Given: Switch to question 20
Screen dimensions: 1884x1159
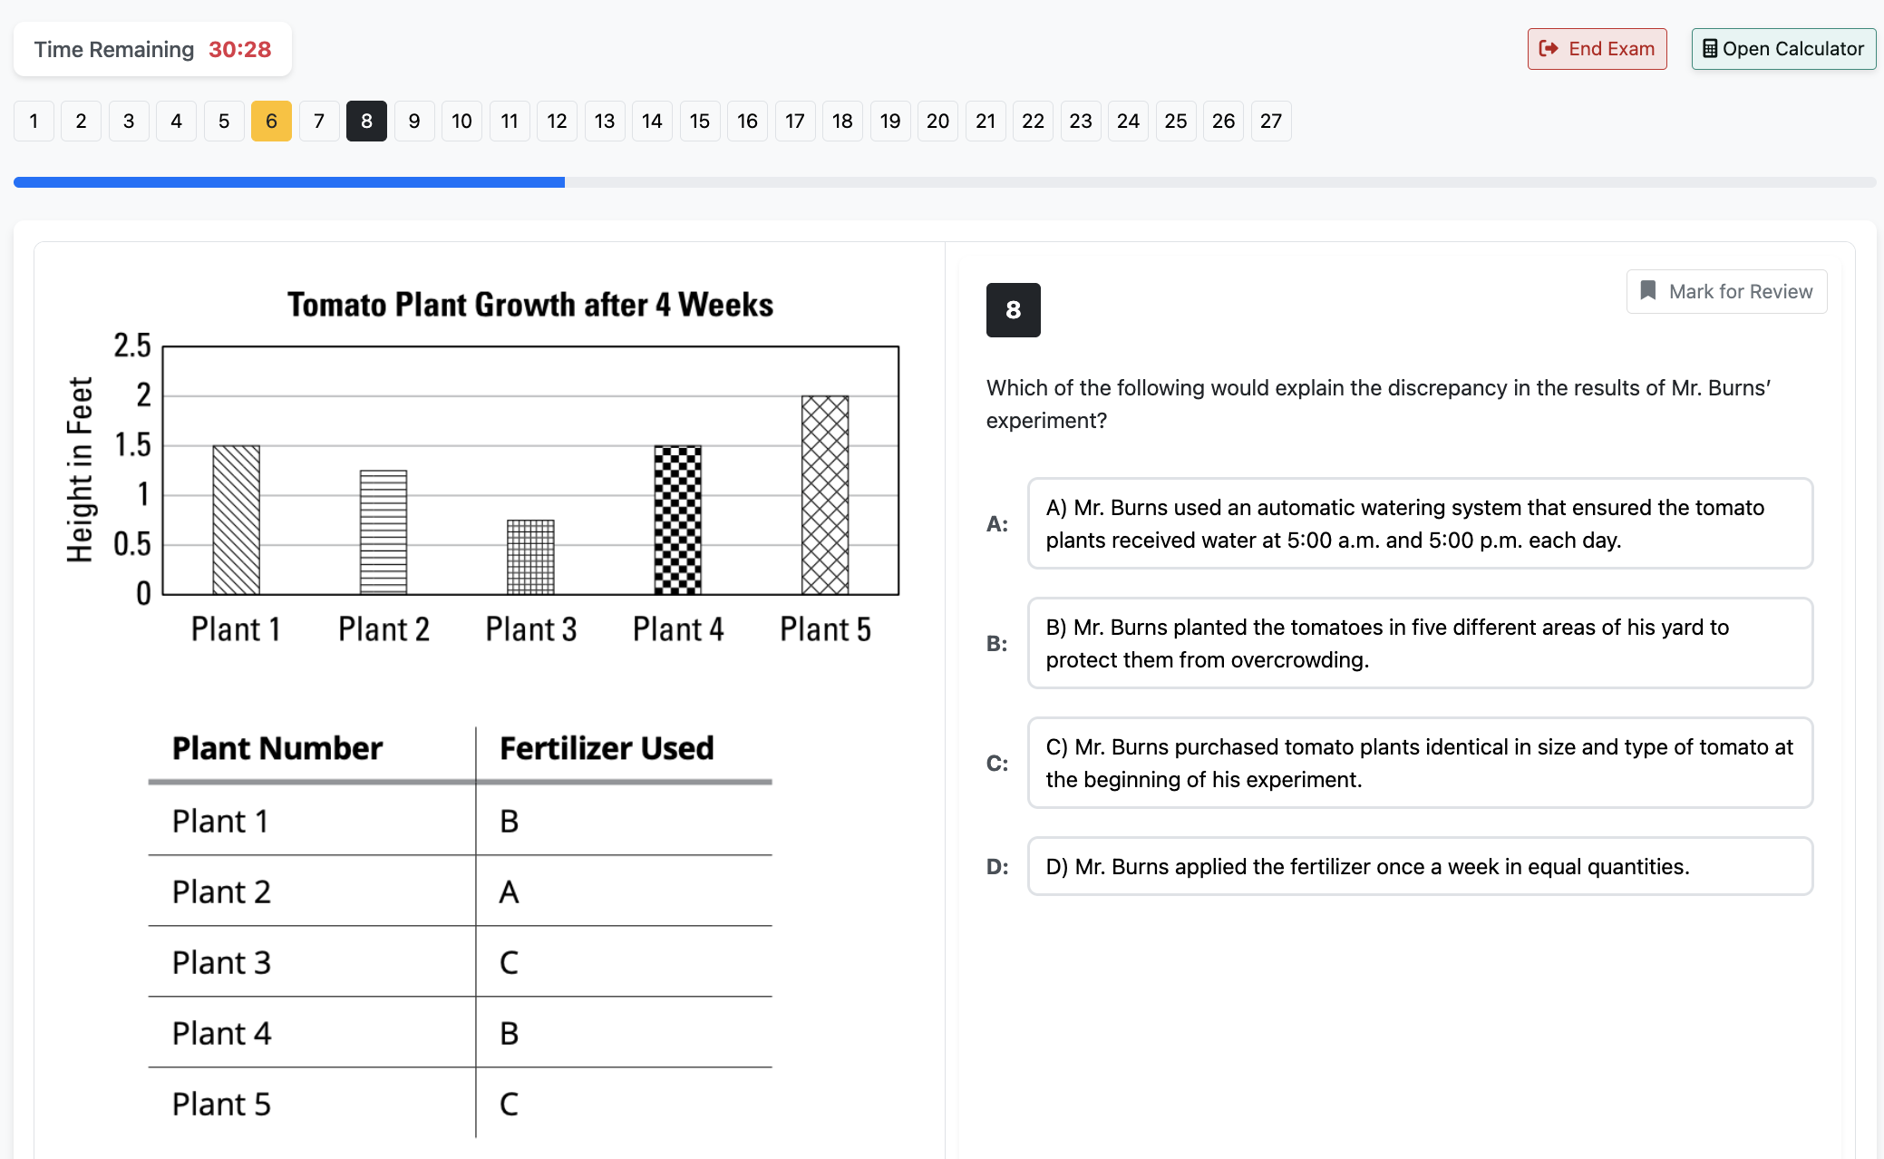Looking at the screenshot, I should [x=937, y=121].
